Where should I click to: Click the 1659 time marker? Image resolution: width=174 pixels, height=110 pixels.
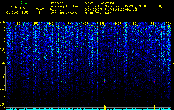point(151,24)
